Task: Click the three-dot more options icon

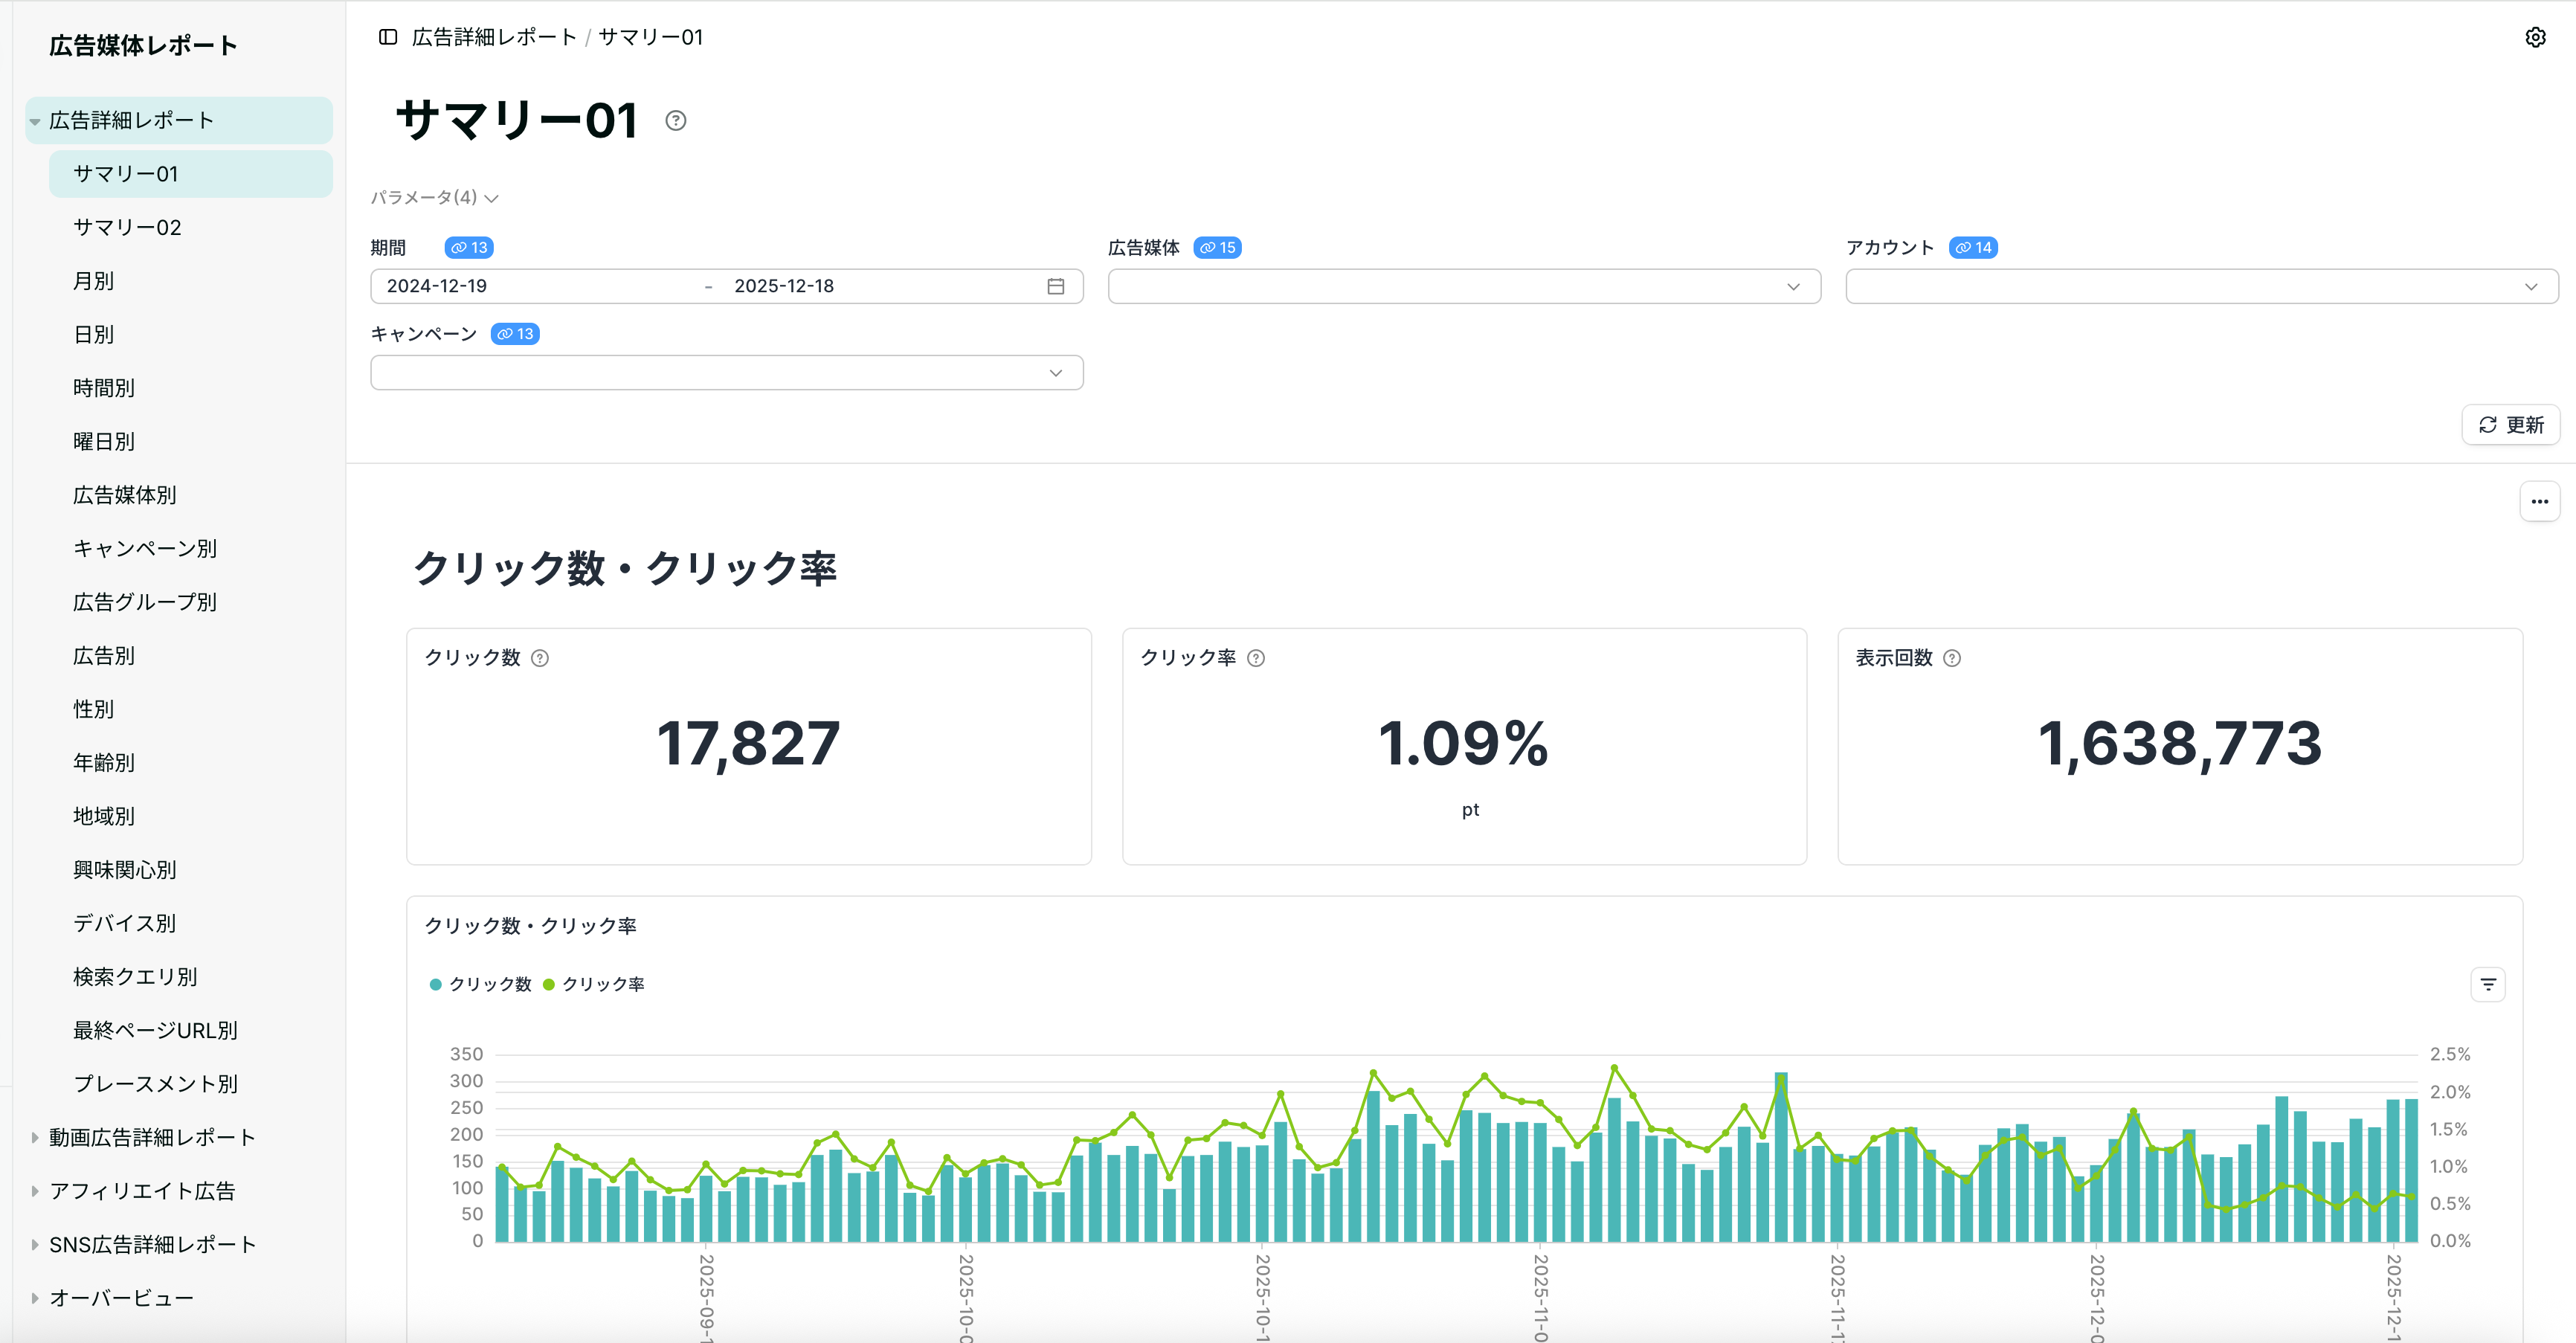Action: point(2539,502)
